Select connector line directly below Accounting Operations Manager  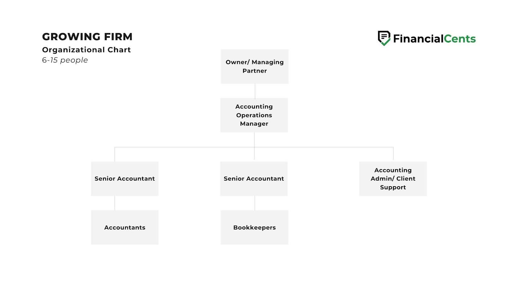[254, 139]
